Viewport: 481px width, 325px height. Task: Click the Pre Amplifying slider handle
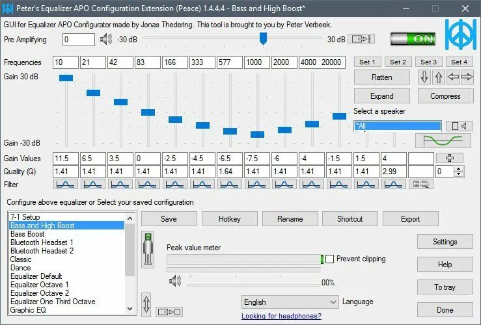tap(263, 38)
